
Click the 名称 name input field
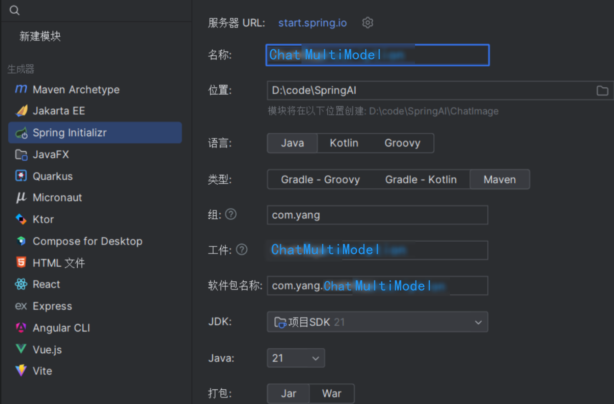click(x=377, y=55)
